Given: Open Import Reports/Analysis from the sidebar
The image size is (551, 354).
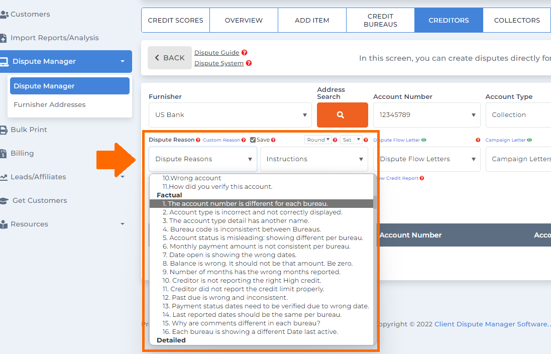Looking at the screenshot, I should click(5, 38).
